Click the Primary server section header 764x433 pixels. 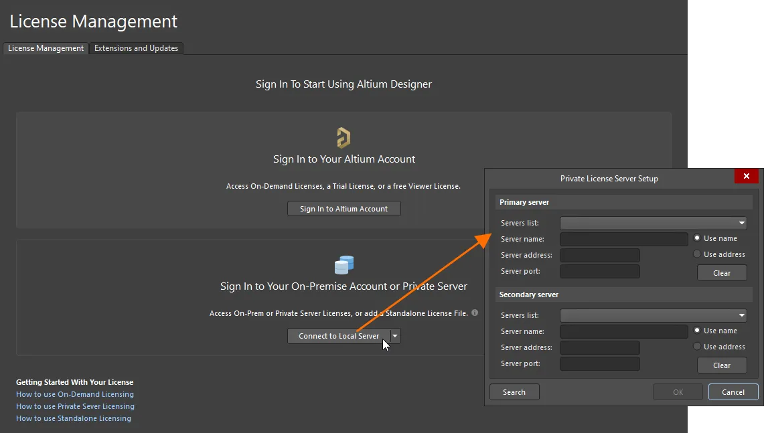tap(623, 202)
